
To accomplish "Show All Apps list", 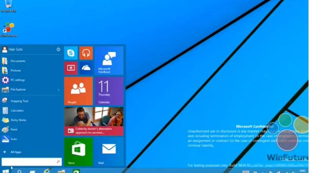I will click(12, 152).
